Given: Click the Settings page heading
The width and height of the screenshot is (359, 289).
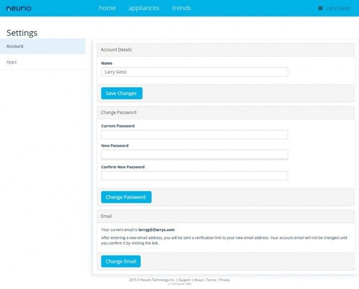Looking at the screenshot, I should point(22,33).
